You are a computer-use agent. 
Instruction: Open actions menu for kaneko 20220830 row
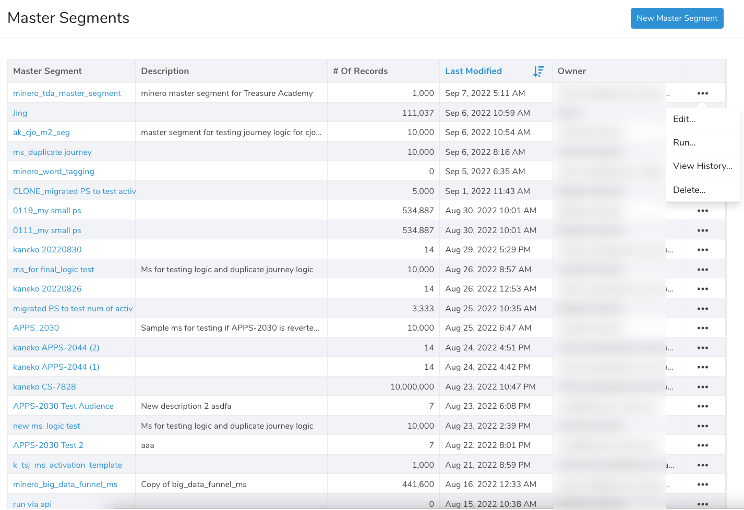pyautogui.click(x=702, y=250)
